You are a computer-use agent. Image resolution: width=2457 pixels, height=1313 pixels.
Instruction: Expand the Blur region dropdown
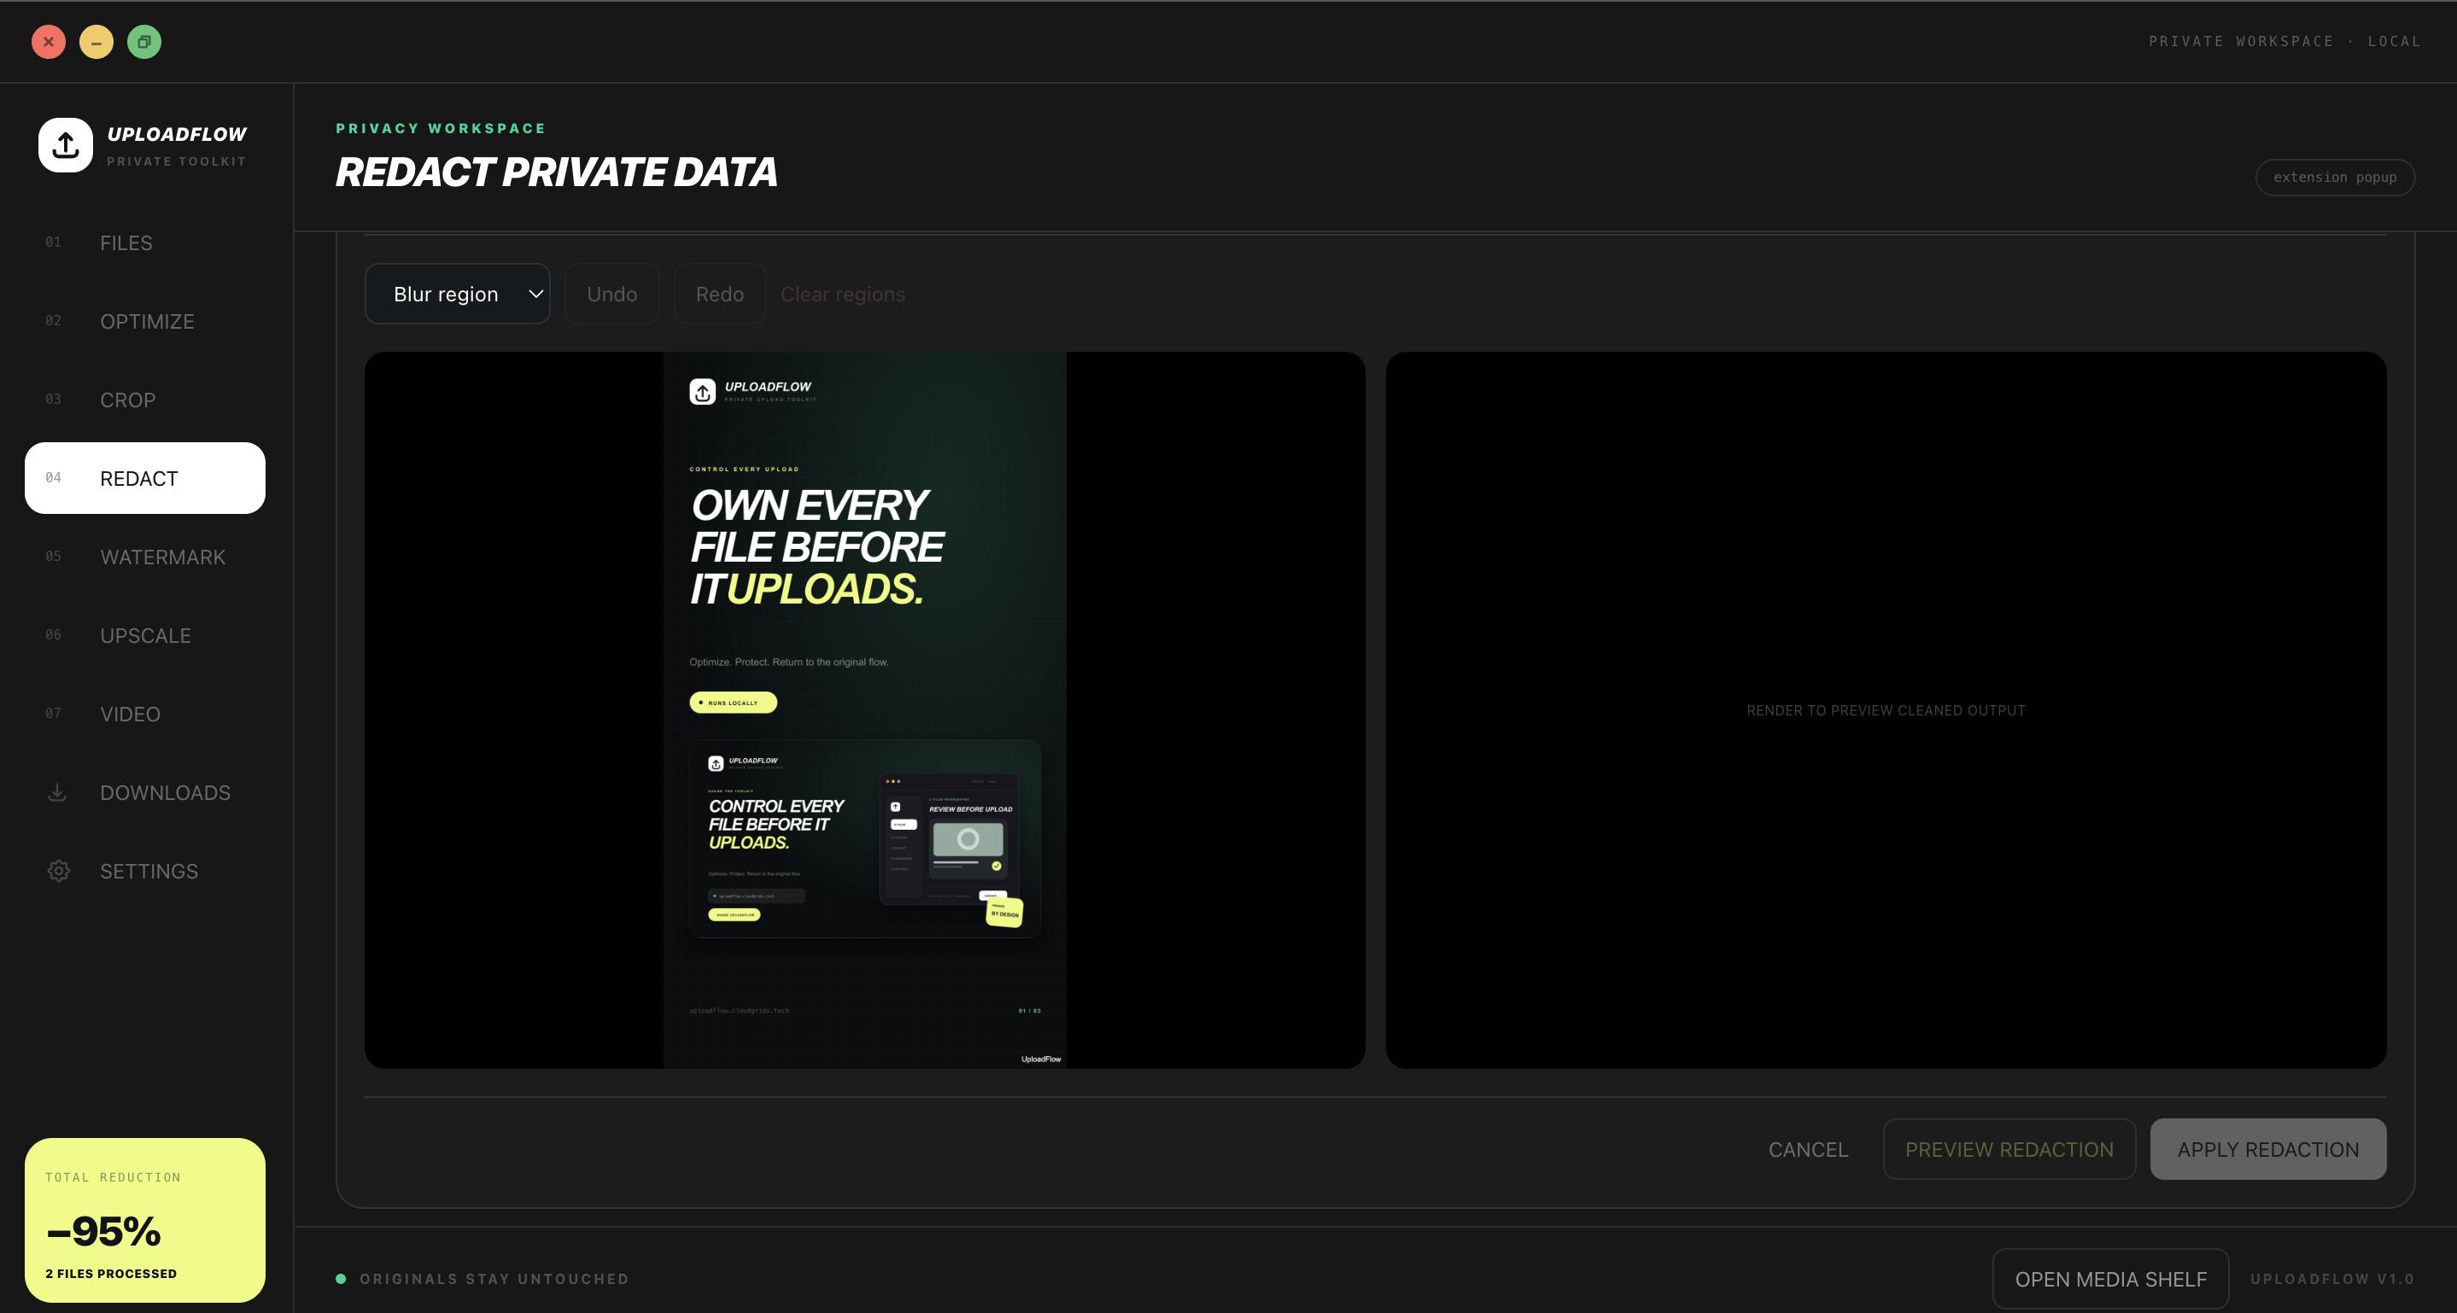pos(458,294)
